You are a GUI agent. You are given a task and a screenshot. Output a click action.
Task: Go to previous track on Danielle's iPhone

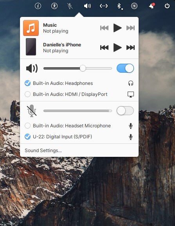[104, 48]
